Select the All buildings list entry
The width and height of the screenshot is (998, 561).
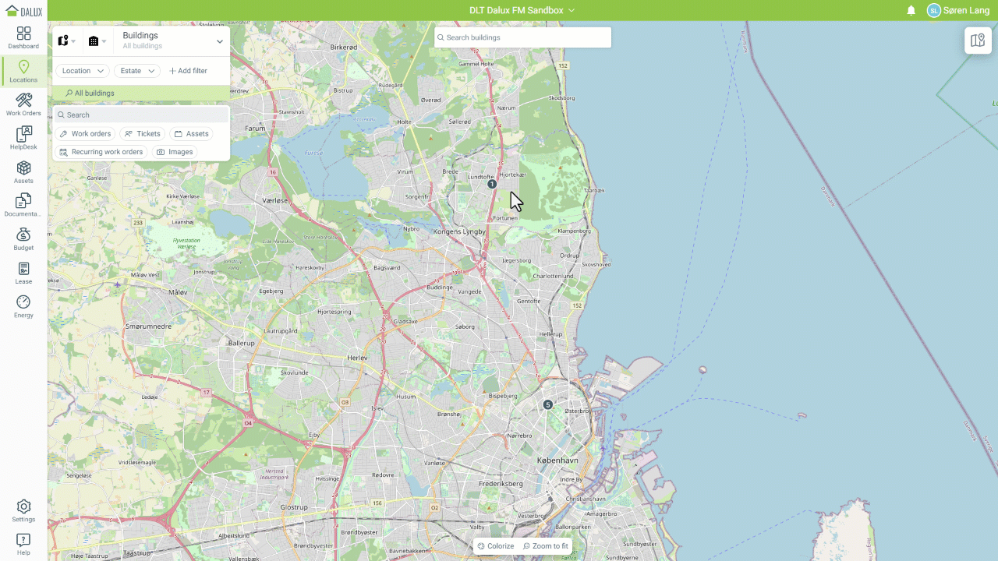pyautogui.click(x=94, y=93)
